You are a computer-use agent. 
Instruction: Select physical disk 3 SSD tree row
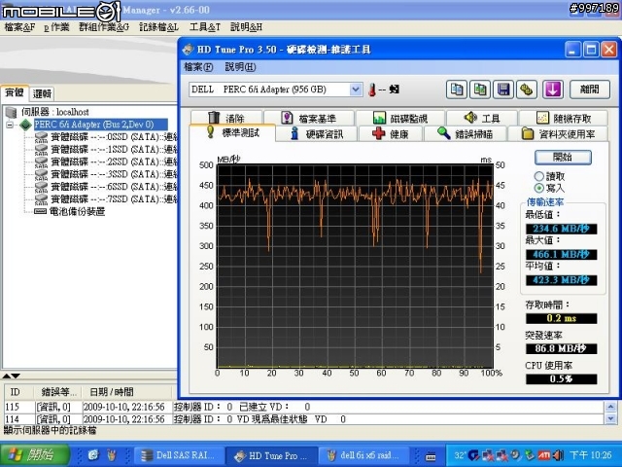[106, 174]
